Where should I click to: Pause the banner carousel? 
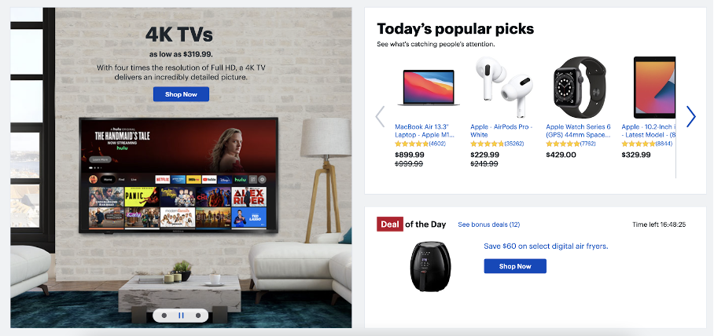tap(181, 316)
